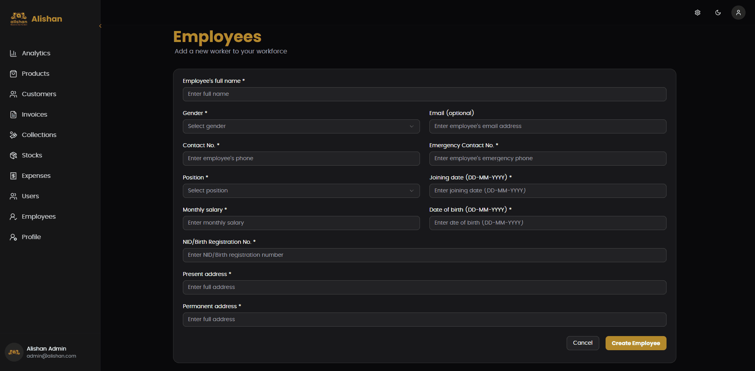Click the Cancel button

[583, 343]
